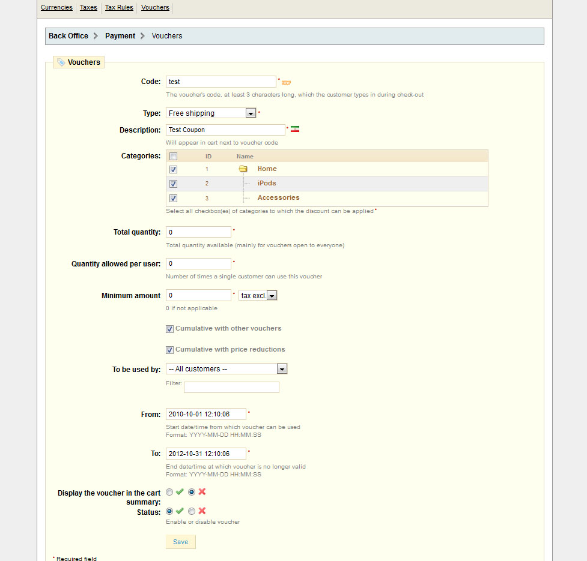Click the Quantity allowed per user field
Image resolution: width=587 pixels, height=561 pixels.
198,263
